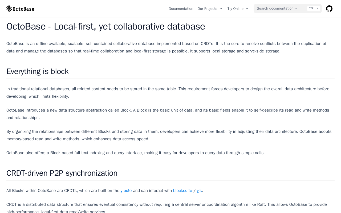
Task: Open the blocksuite link
Action: (182, 191)
